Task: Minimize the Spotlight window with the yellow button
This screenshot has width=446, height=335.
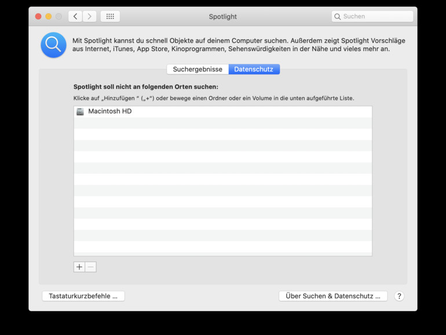Action: [49, 16]
